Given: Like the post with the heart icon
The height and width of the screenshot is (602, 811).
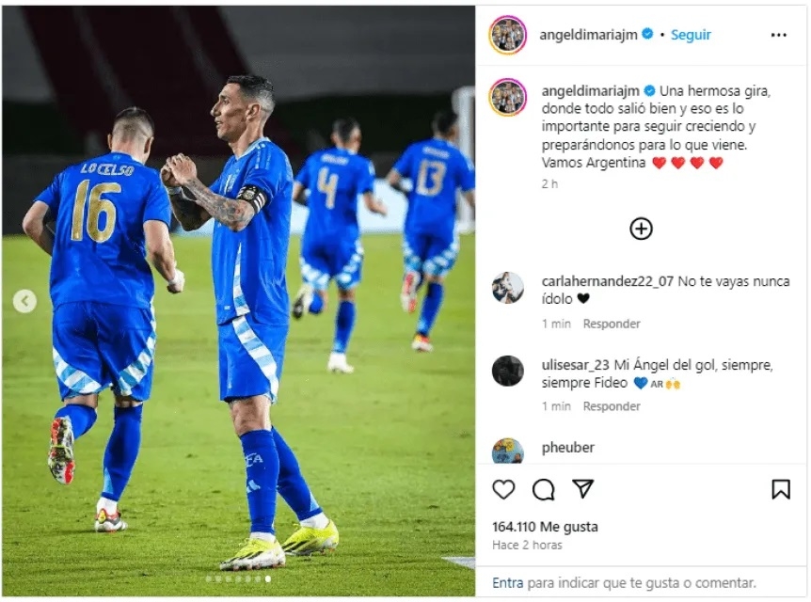Looking at the screenshot, I should tap(503, 489).
